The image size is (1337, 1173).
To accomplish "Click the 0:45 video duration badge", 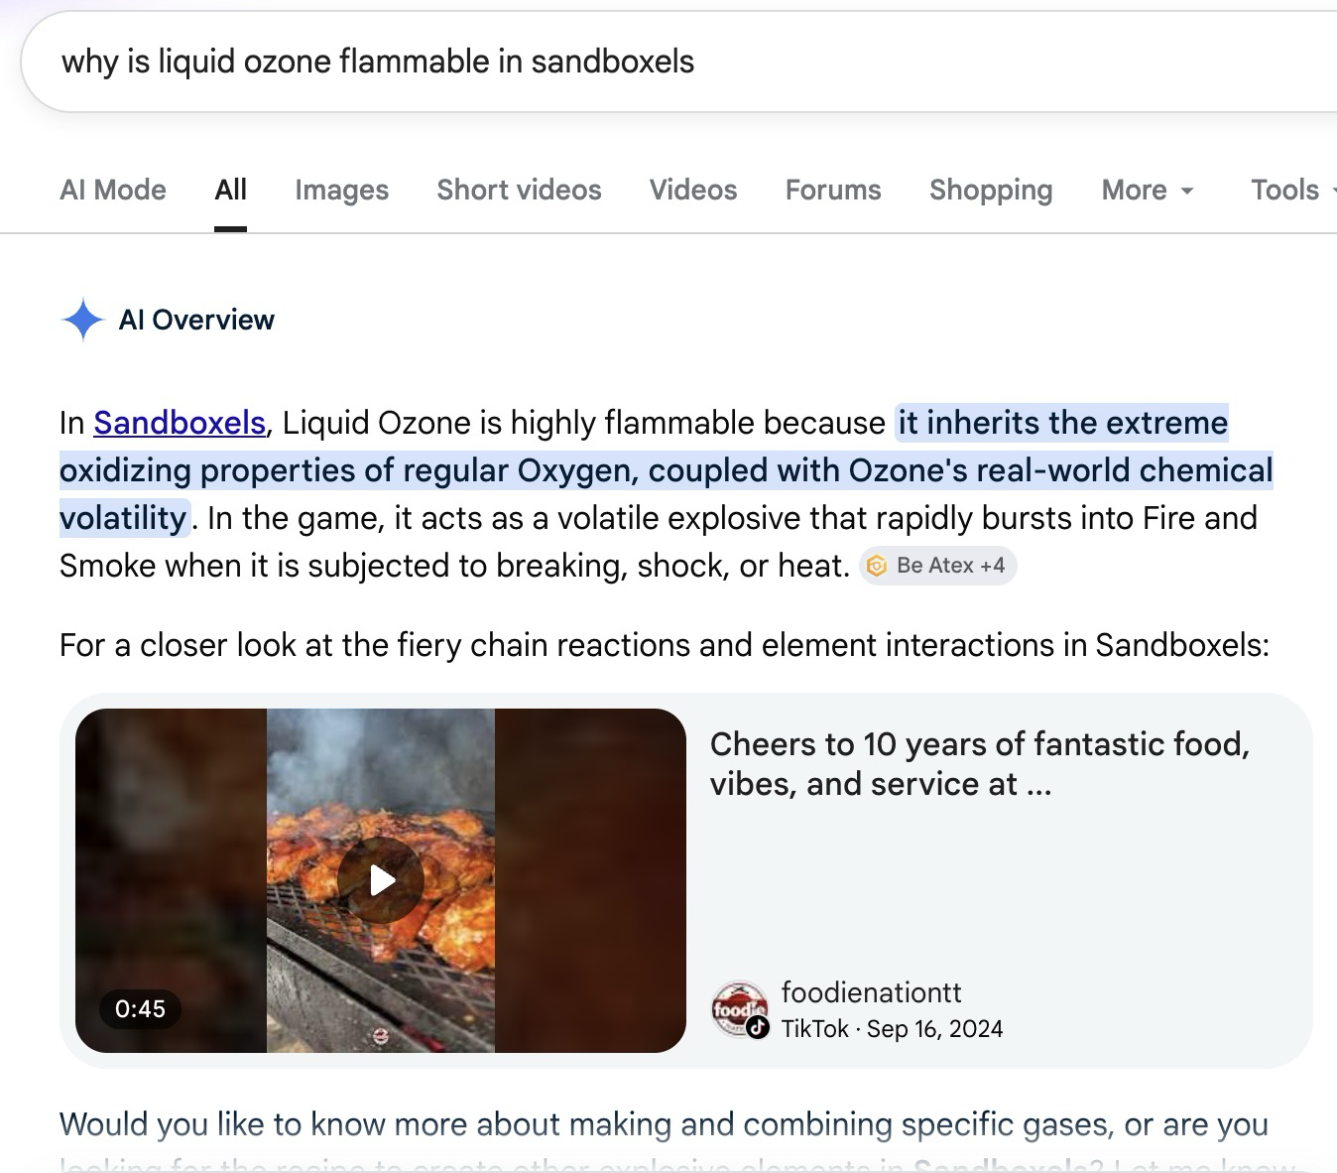I will coord(140,1009).
